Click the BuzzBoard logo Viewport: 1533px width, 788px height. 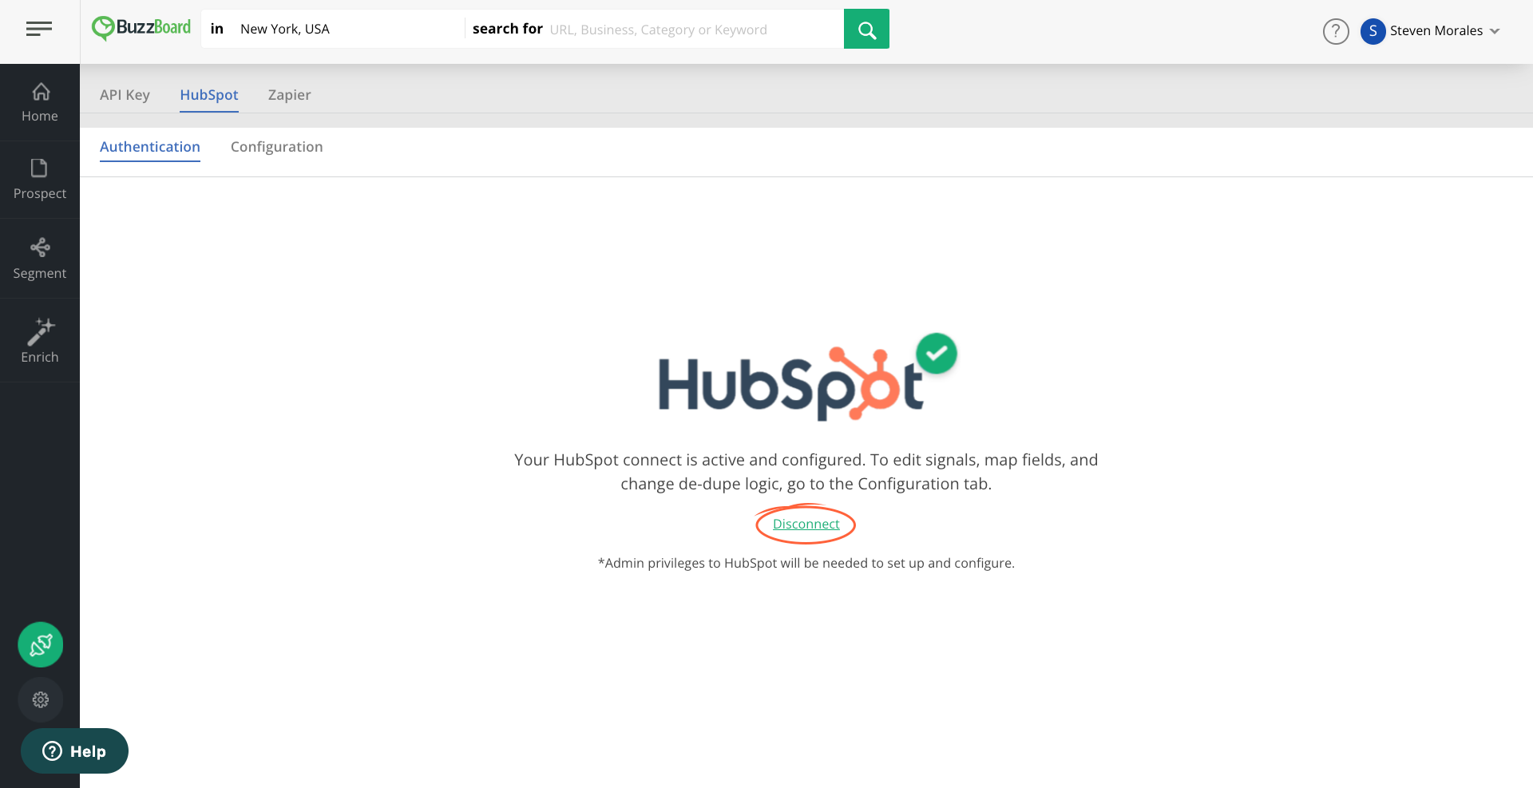[141, 28]
